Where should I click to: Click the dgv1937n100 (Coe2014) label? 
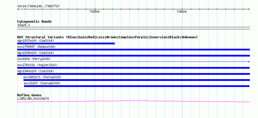pyautogui.click(x=36, y=41)
